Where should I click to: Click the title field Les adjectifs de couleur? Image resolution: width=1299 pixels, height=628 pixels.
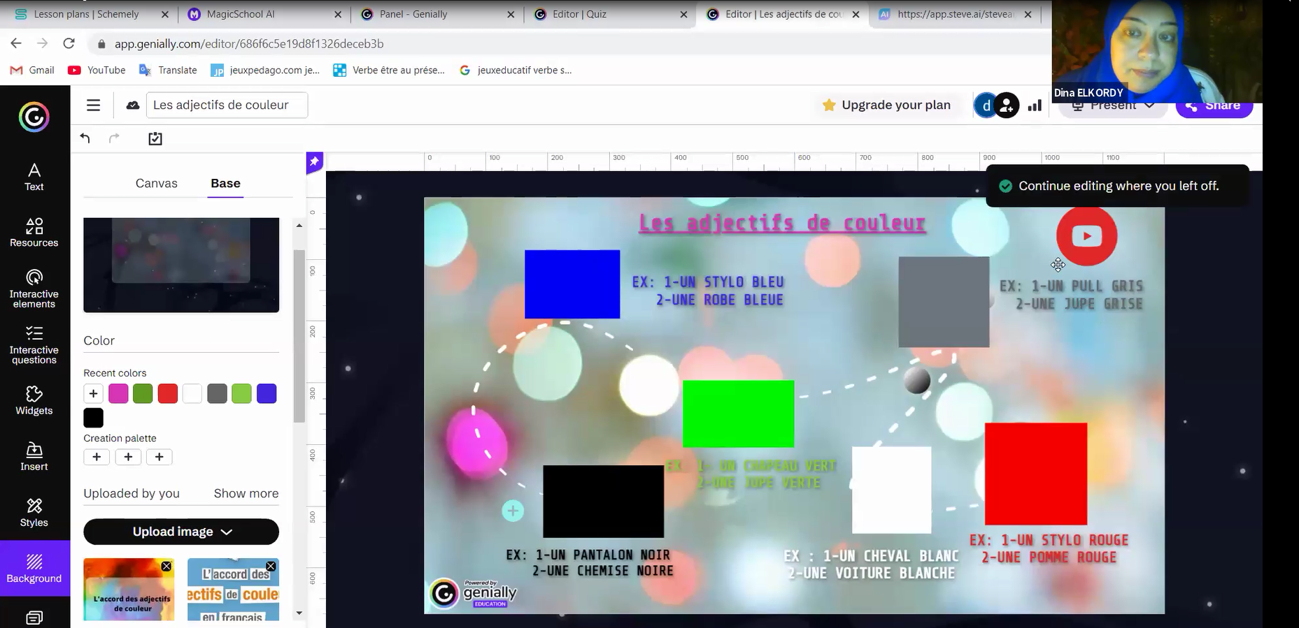pos(226,105)
